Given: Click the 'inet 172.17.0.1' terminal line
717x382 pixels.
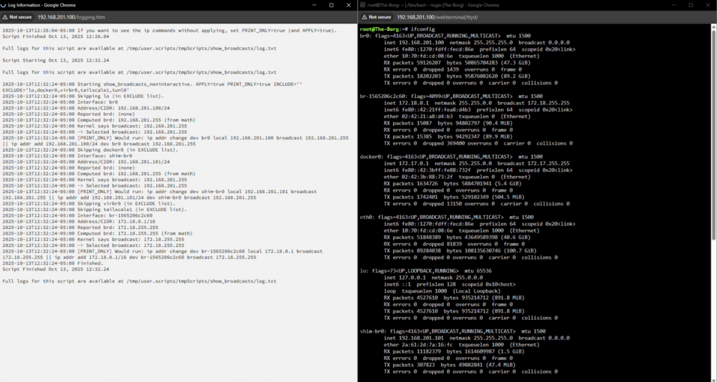Looking at the screenshot, I should 477,163.
